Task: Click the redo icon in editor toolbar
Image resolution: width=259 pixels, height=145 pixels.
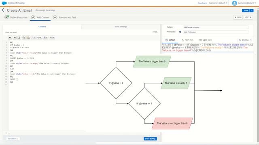Action: (x=15, y=37)
